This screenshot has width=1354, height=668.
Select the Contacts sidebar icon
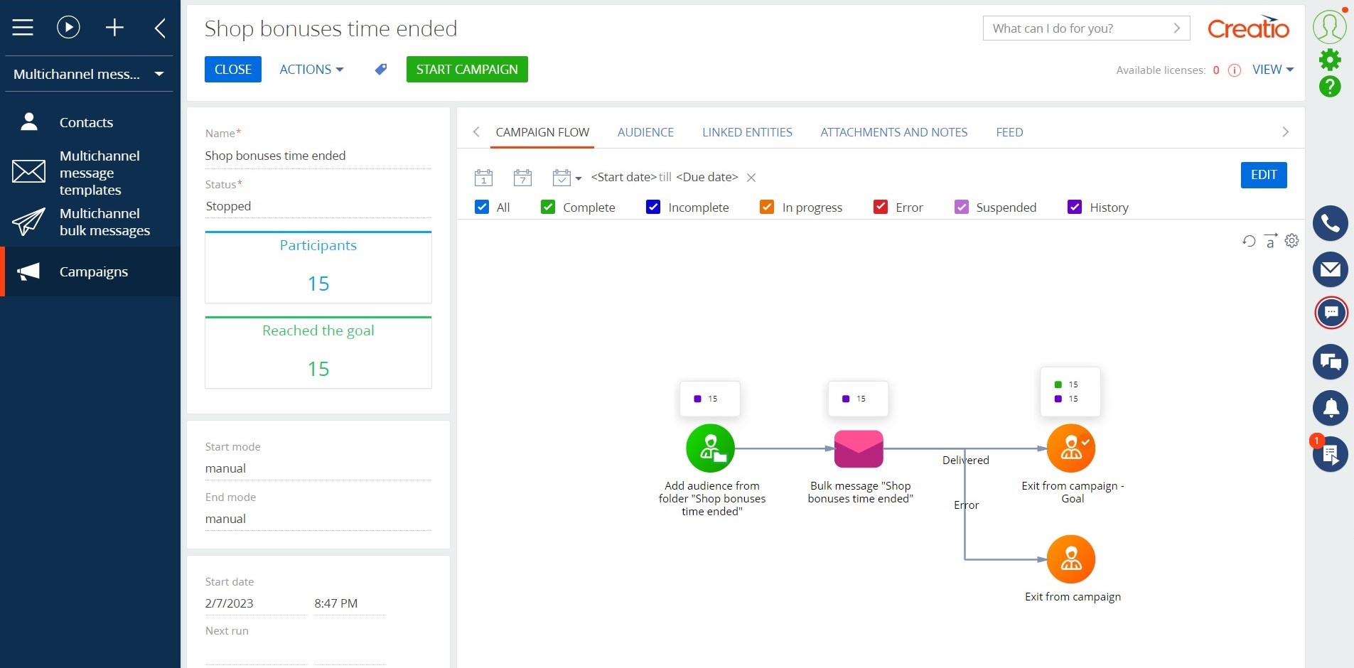pos(28,121)
